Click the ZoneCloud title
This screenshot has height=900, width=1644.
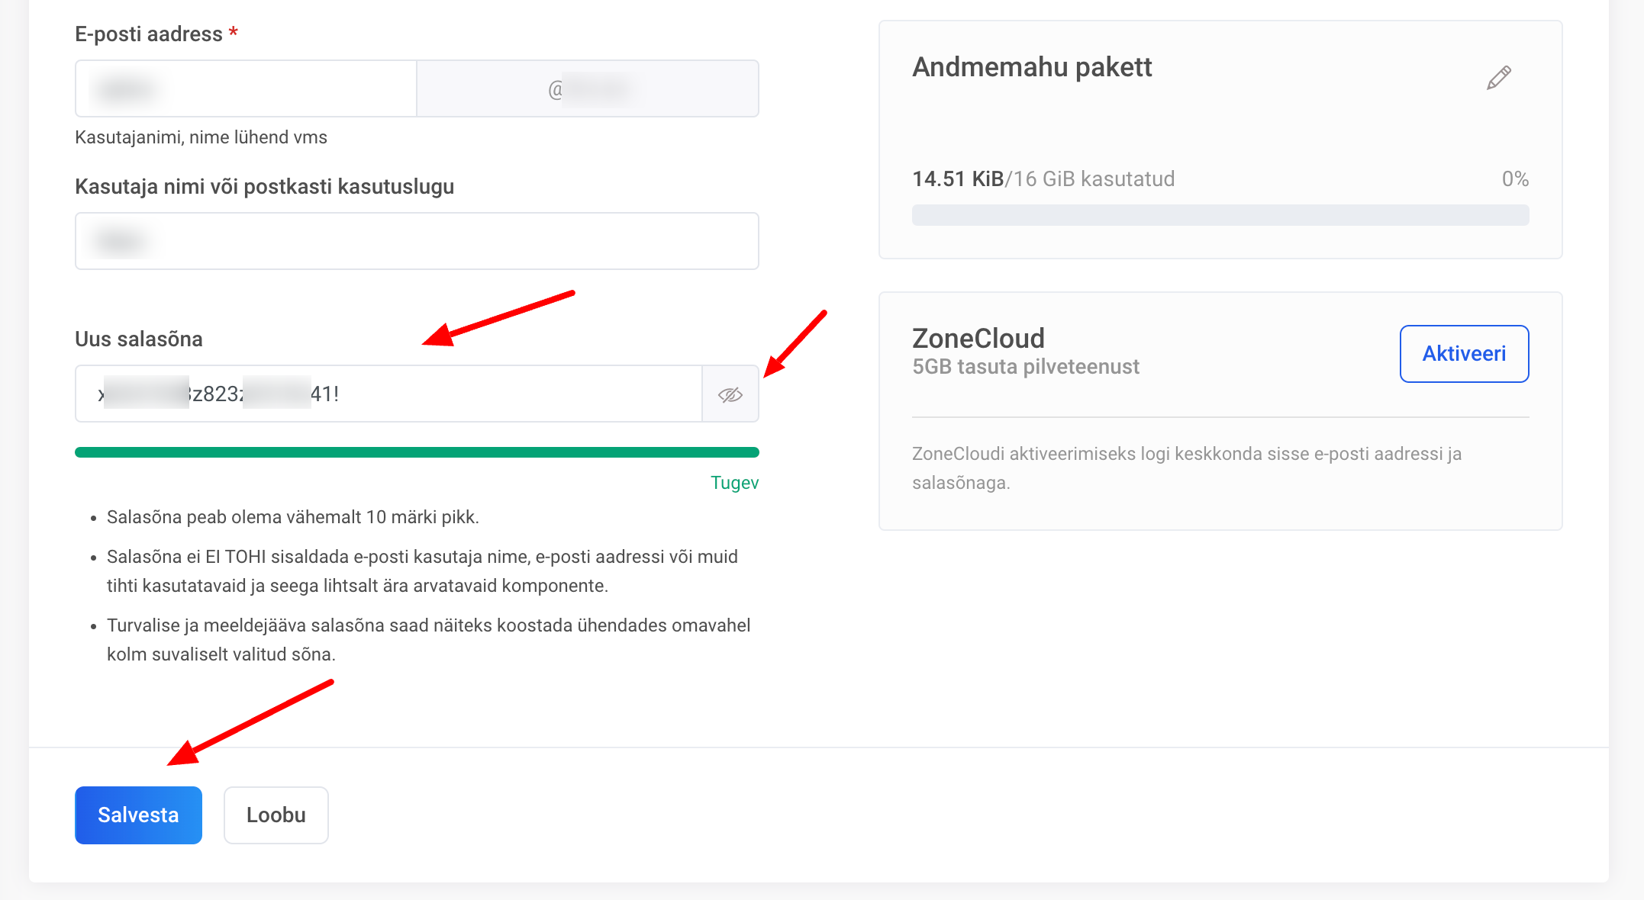tap(978, 338)
